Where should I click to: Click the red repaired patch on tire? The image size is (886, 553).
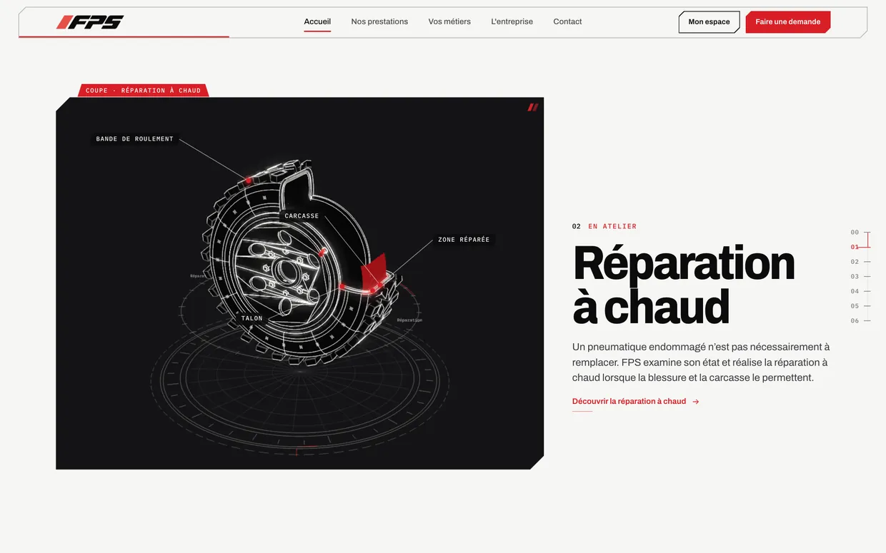click(x=373, y=273)
